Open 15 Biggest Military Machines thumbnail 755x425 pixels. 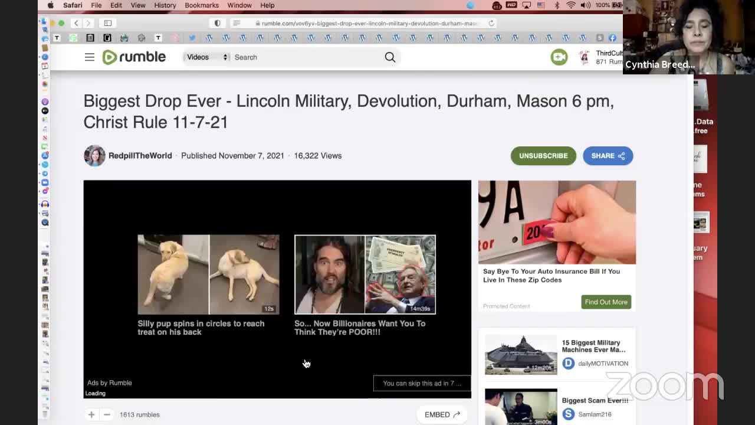pos(521,354)
